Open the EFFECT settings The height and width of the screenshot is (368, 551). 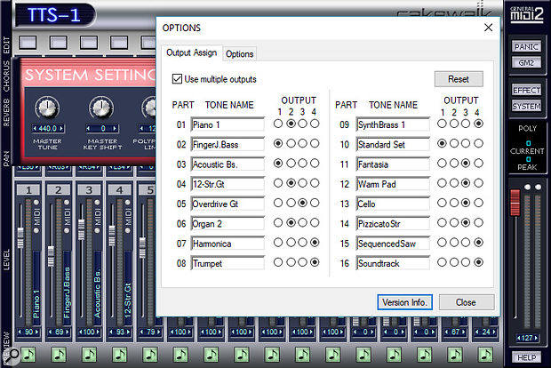click(526, 90)
